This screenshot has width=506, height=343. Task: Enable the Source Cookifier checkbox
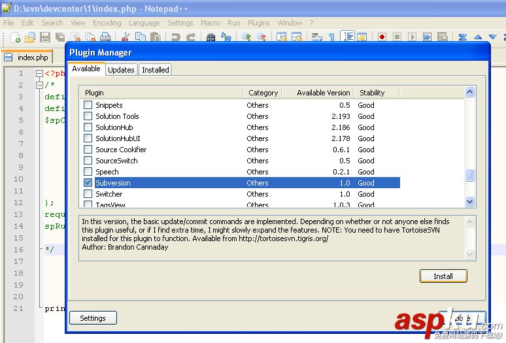pyautogui.click(x=88, y=149)
